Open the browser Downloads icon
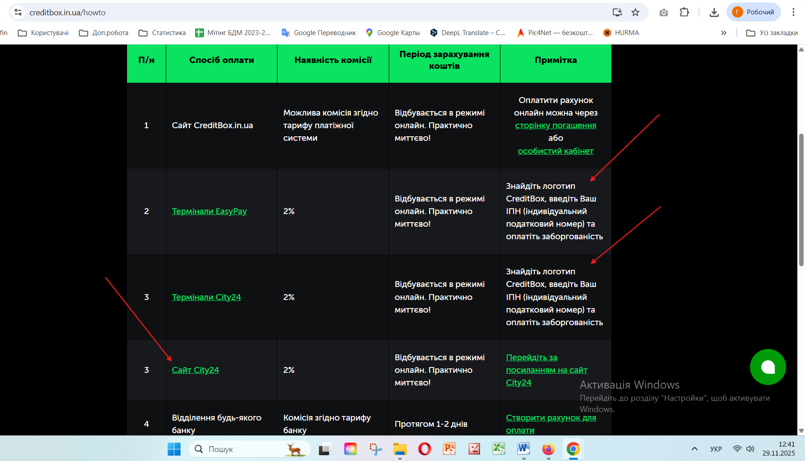This screenshot has width=805, height=461. (714, 12)
